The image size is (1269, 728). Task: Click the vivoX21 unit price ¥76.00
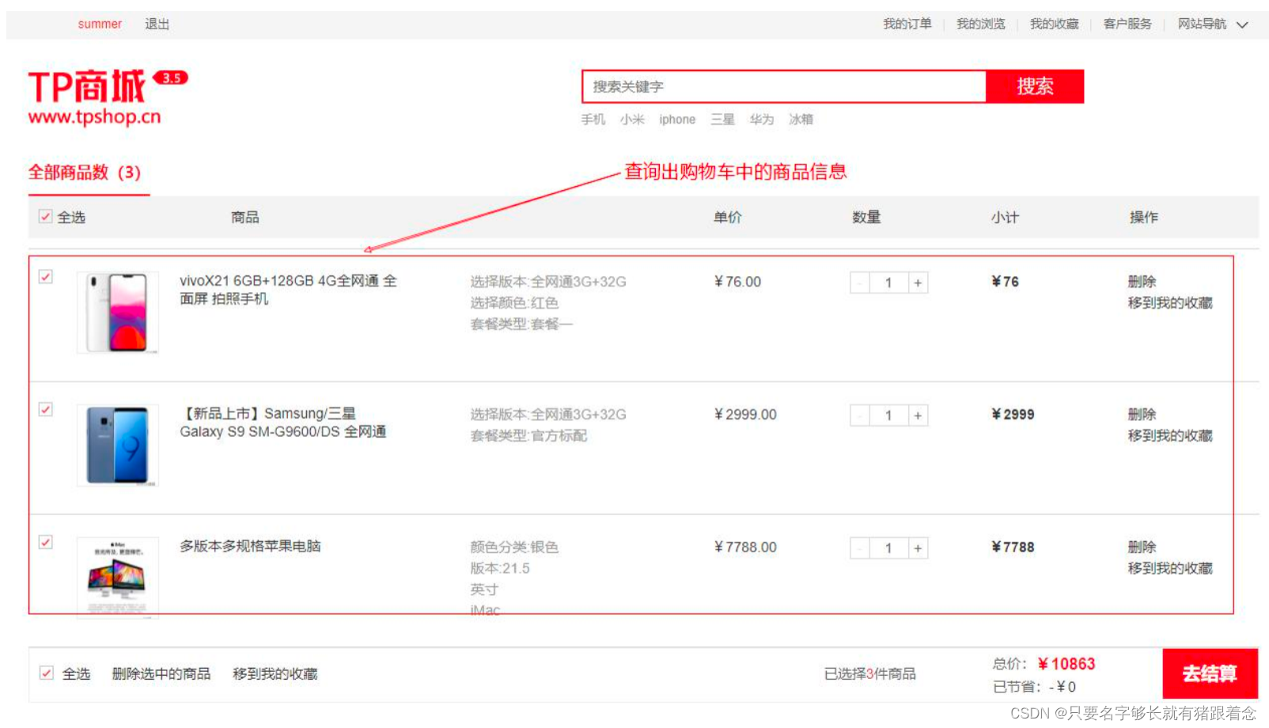[737, 282]
